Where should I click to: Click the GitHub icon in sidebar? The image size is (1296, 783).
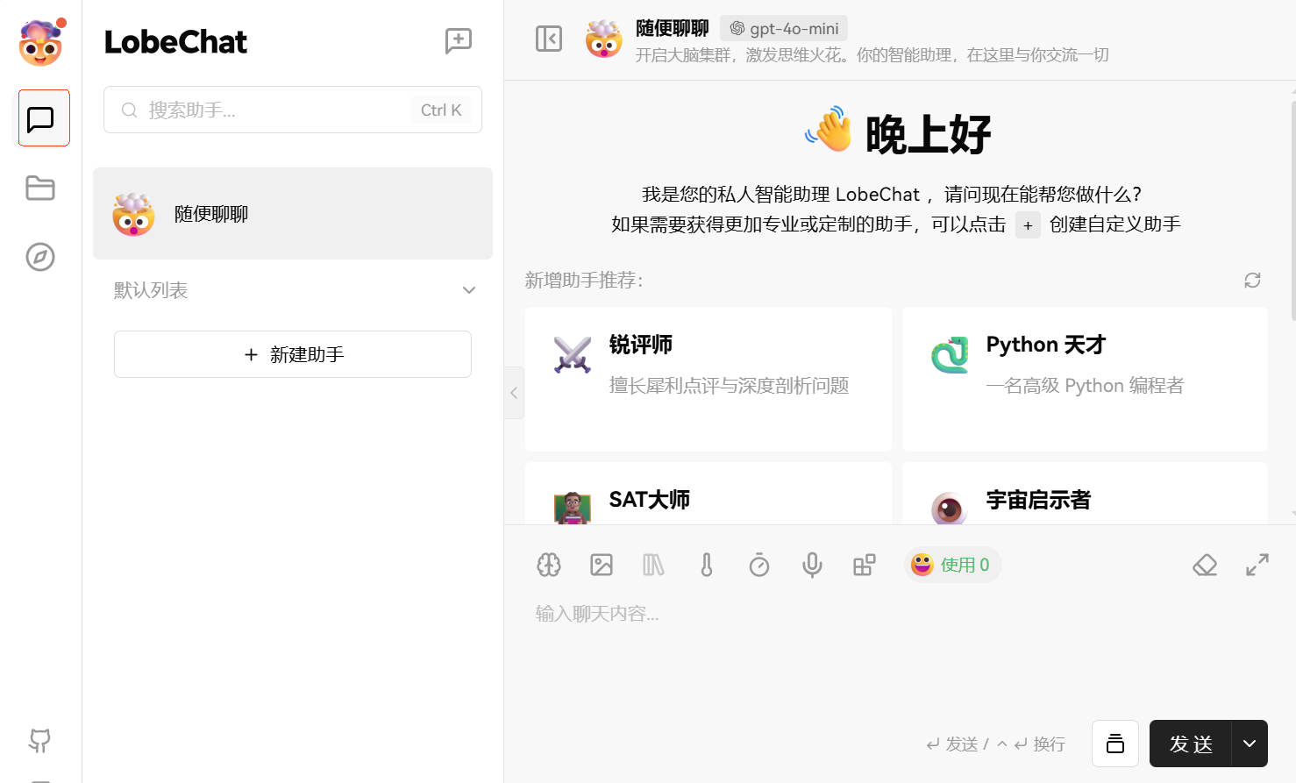pyautogui.click(x=40, y=740)
